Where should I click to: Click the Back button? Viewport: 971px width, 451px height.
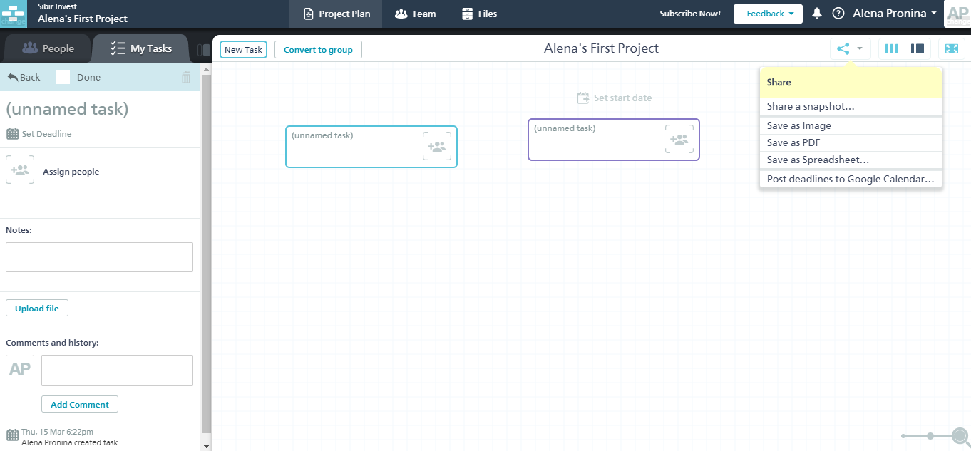point(24,77)
